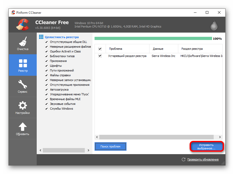Click the Целостность реестра tree heading
Screen dimensions: 234x174
[62, 37]
